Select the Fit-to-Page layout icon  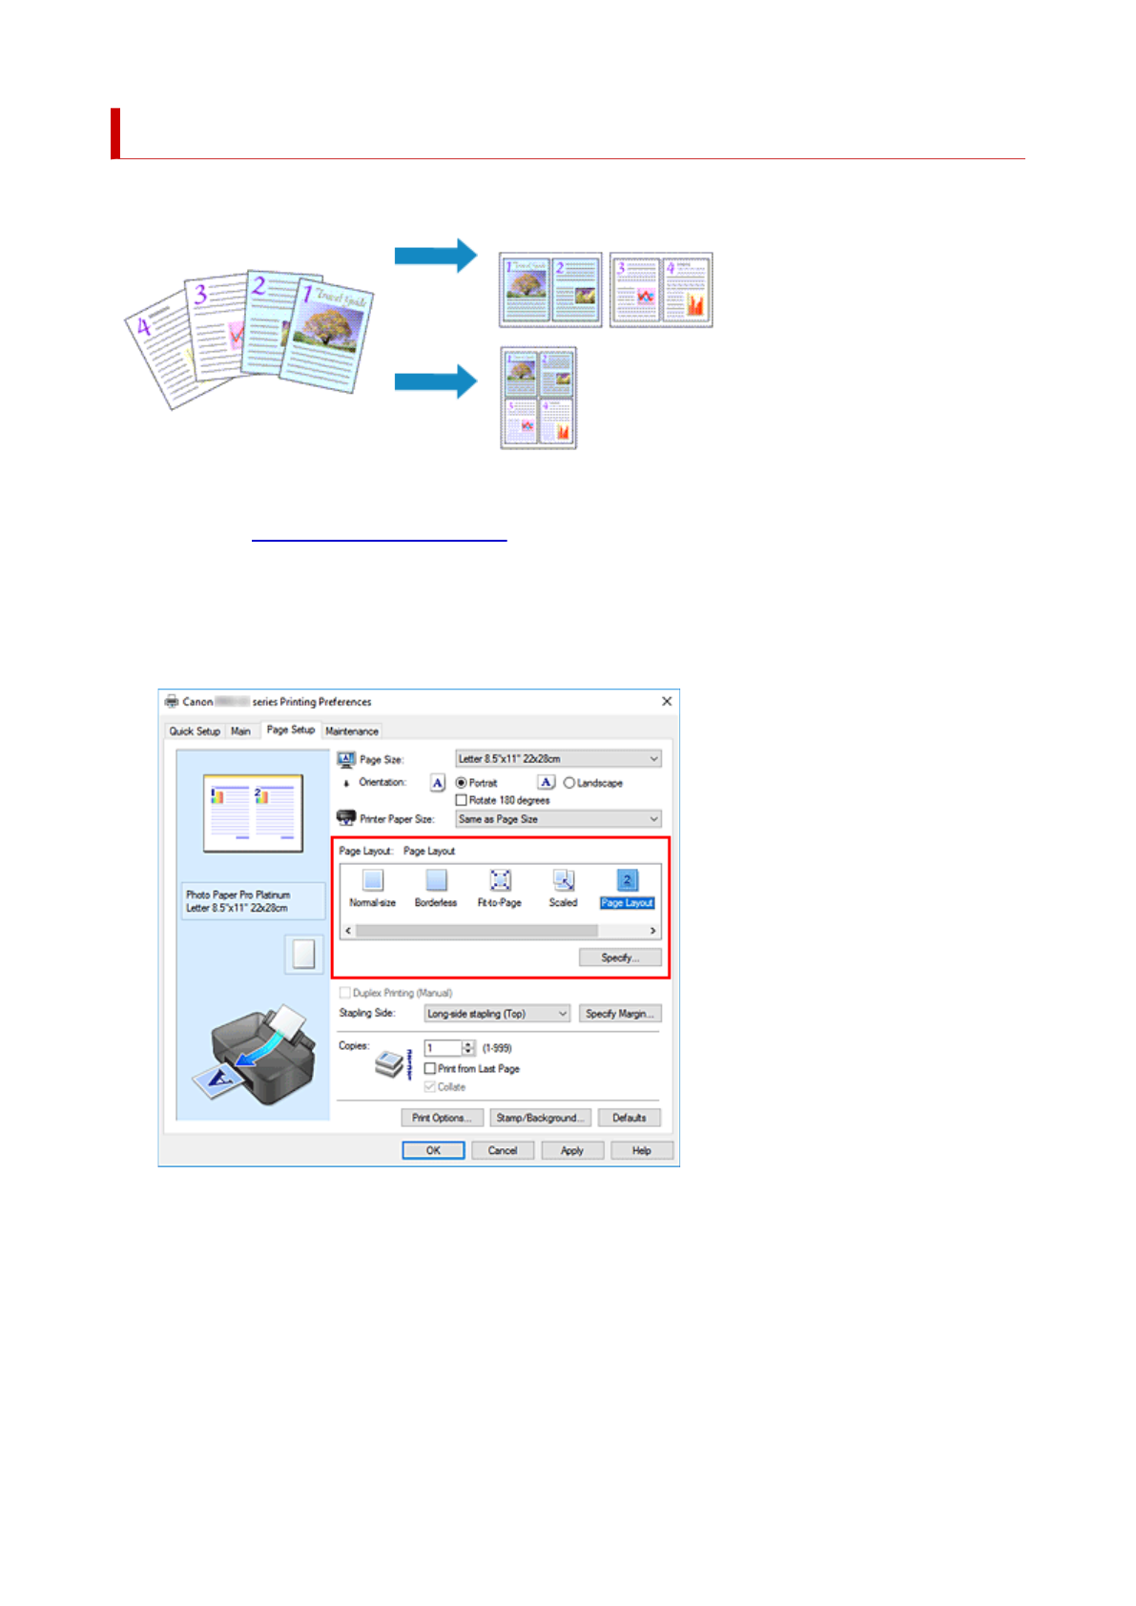pos(500,880)
